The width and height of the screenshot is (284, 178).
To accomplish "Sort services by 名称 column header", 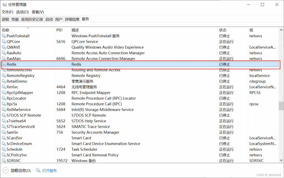I will [6, 30].
